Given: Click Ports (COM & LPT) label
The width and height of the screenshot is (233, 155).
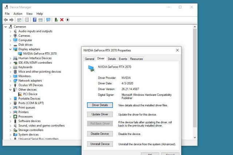Looking at the screenshot, I should click(x=31, y=103).
